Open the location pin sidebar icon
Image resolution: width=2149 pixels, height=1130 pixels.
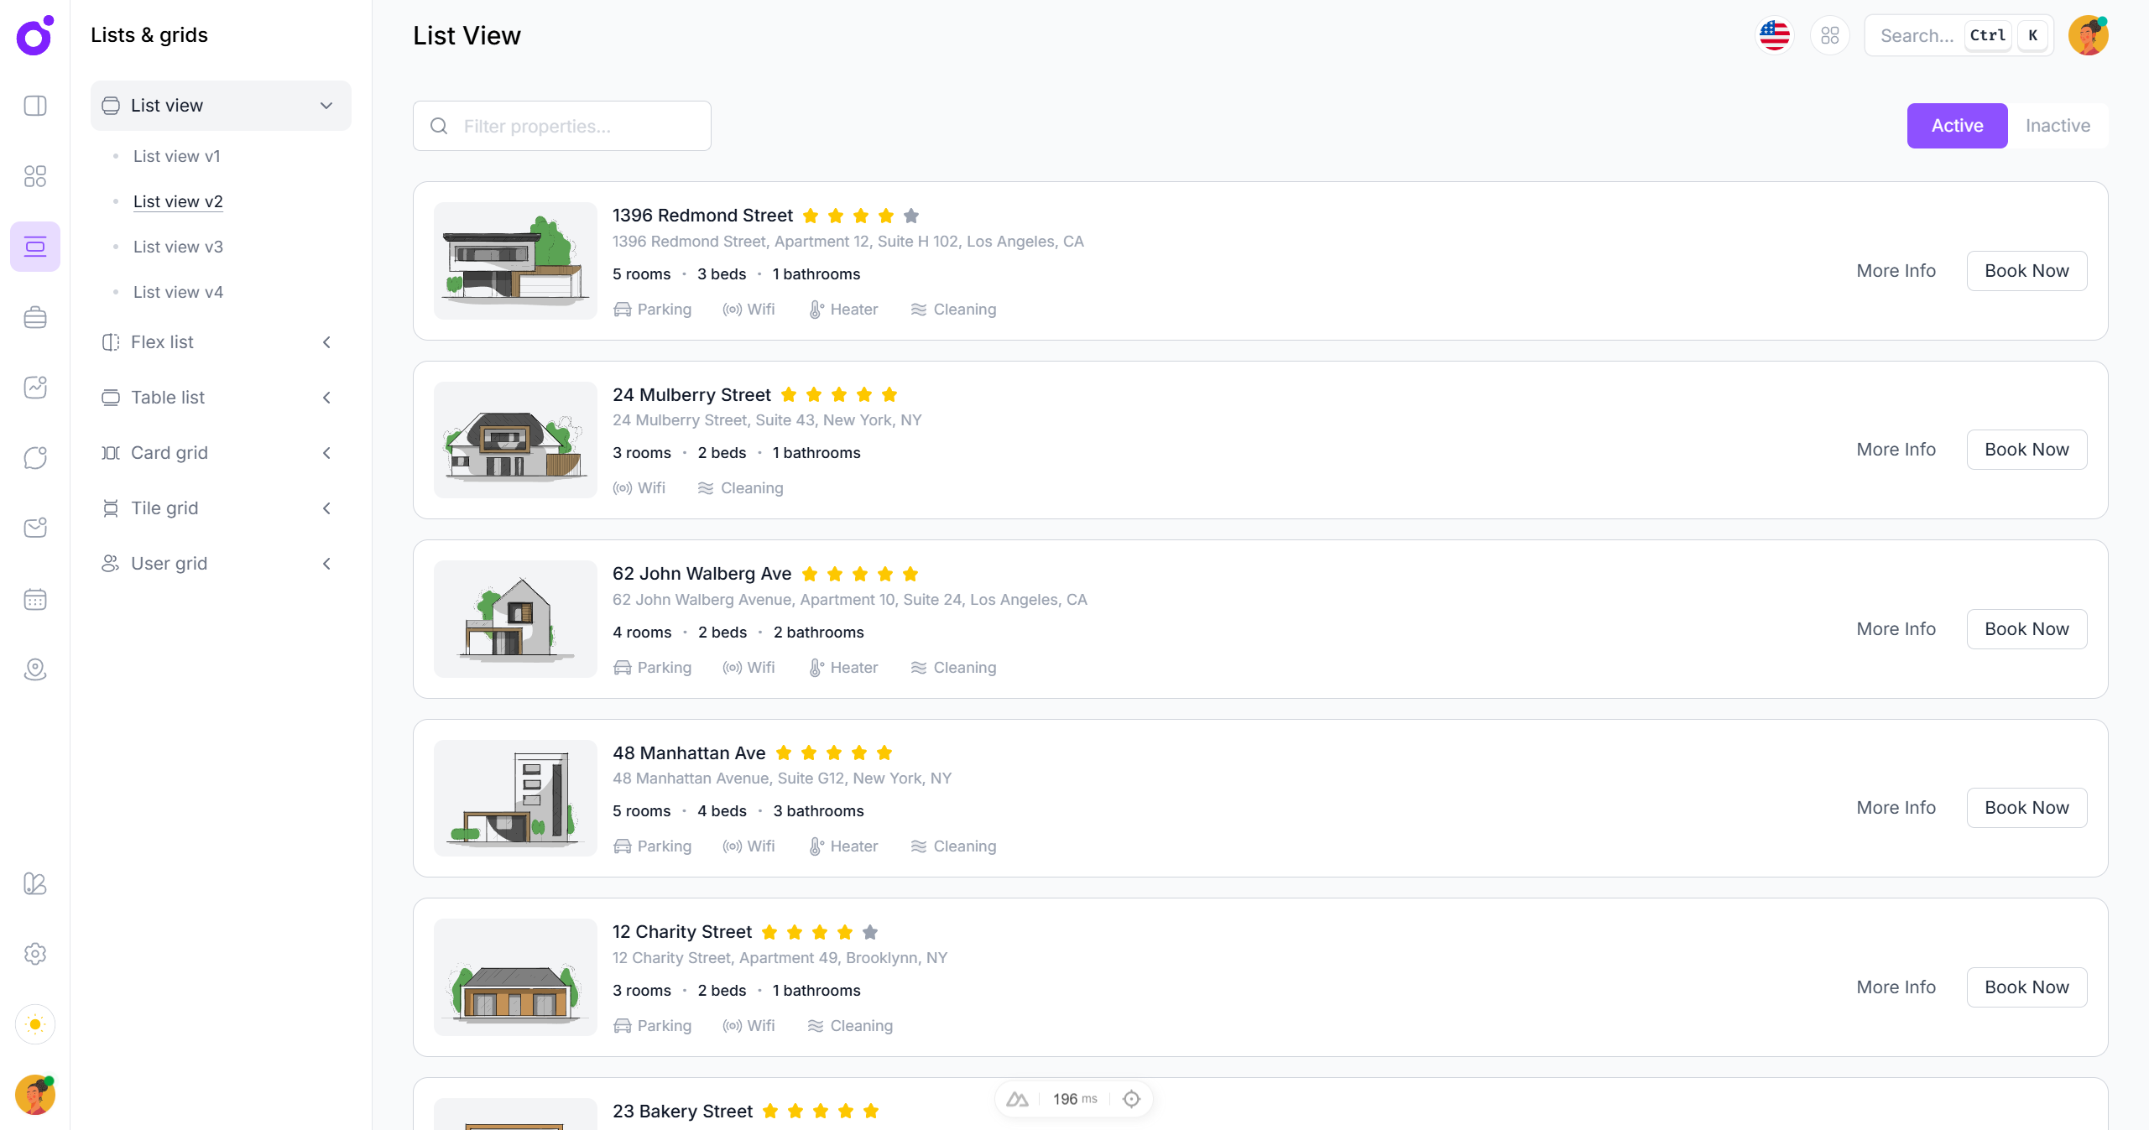pos(34,669)
